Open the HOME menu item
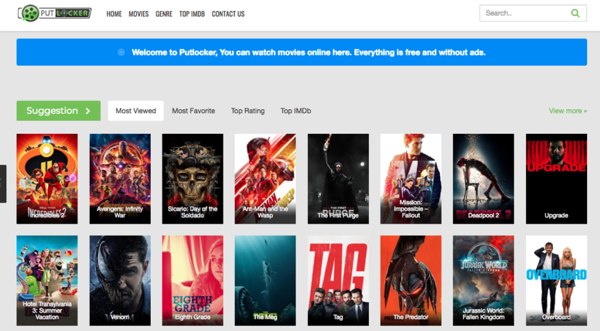The image size is (600, 331). [114, 14]
